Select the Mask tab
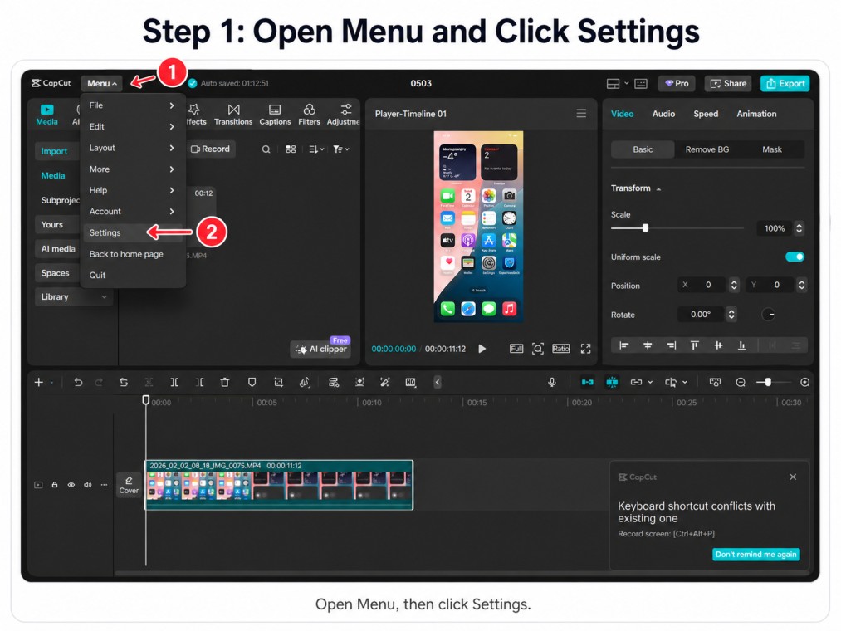 772,149
